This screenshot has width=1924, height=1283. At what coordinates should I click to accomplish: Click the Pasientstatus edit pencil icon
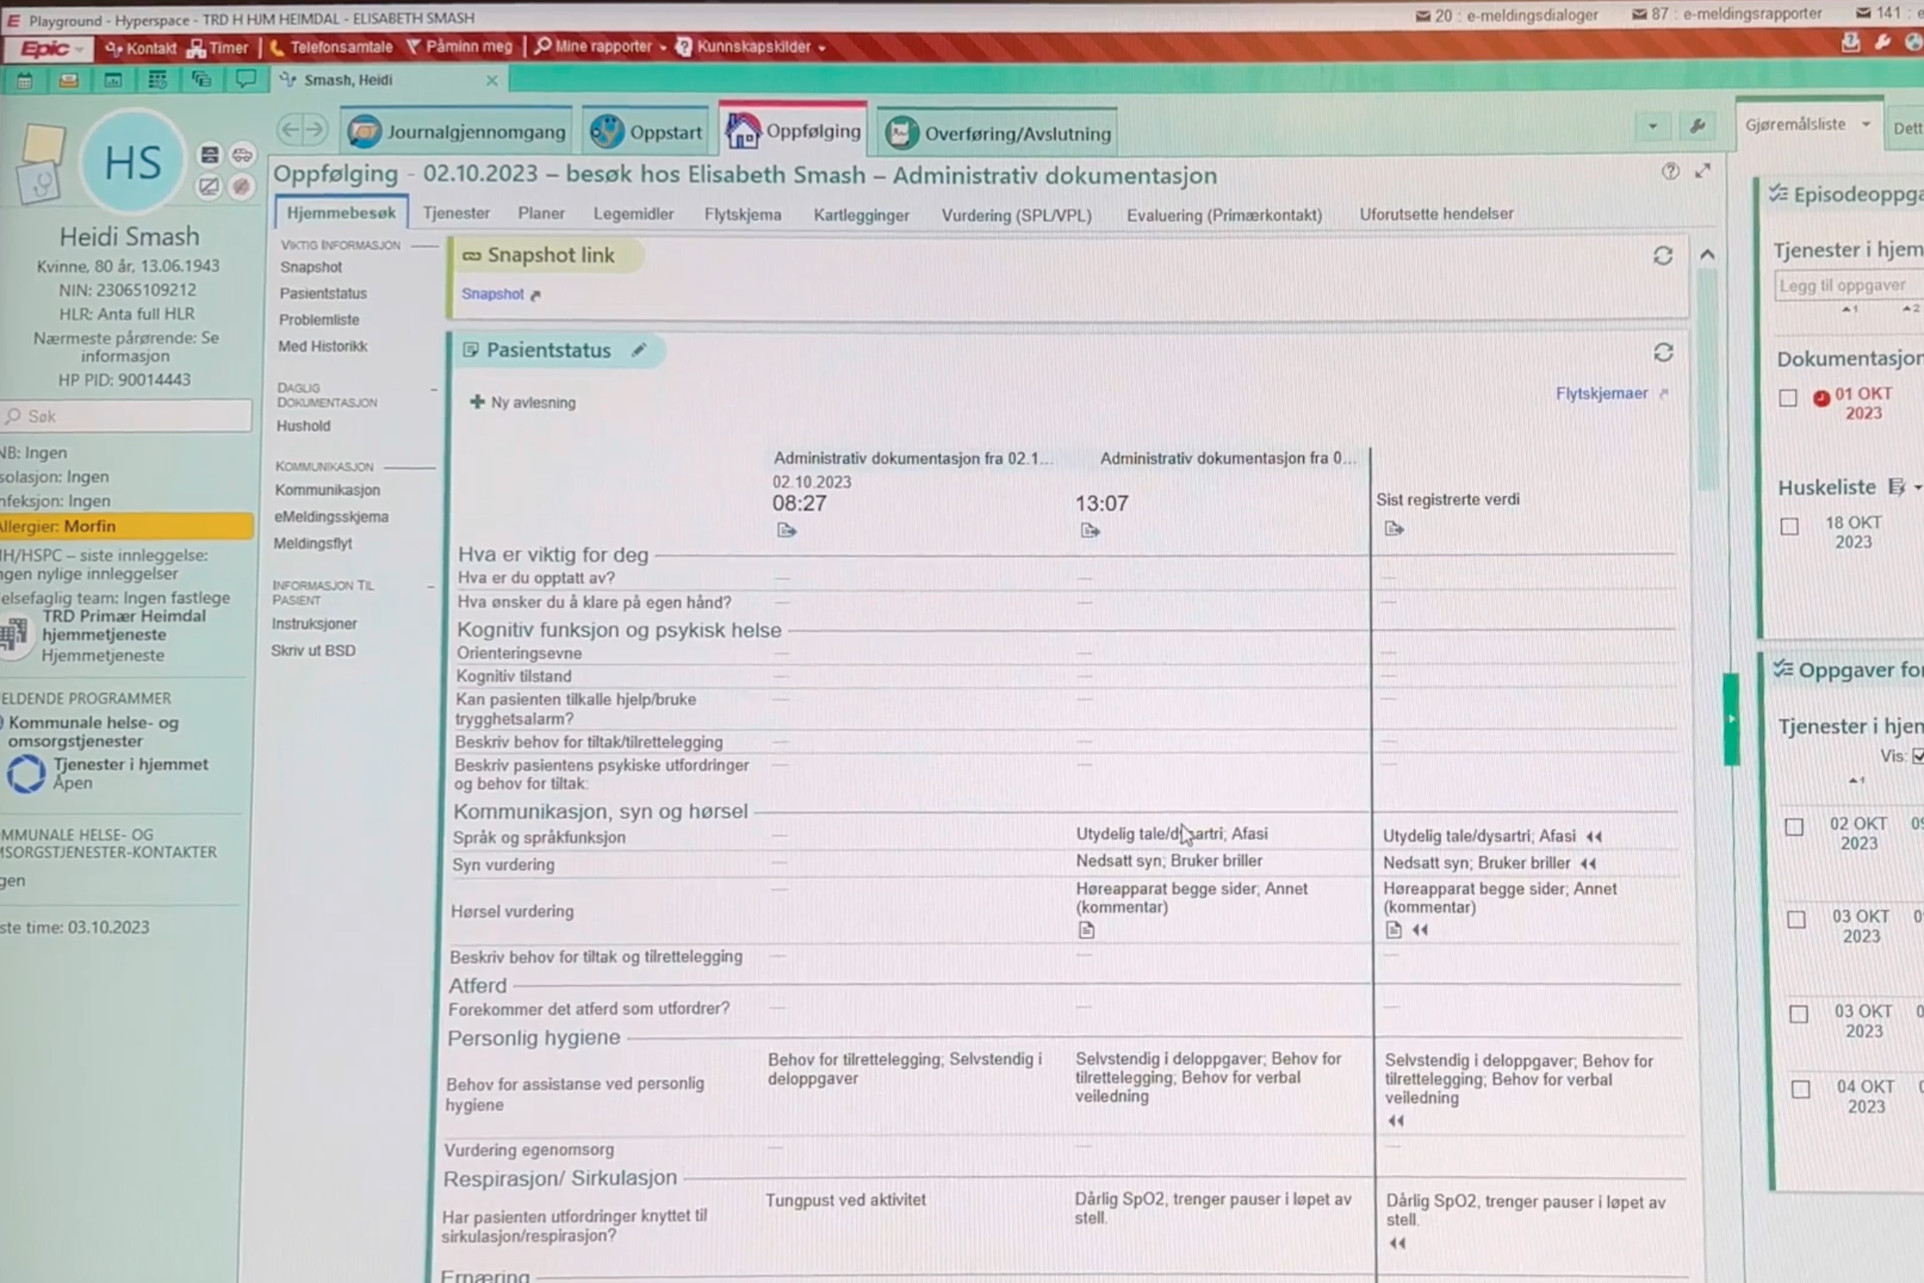637,348
